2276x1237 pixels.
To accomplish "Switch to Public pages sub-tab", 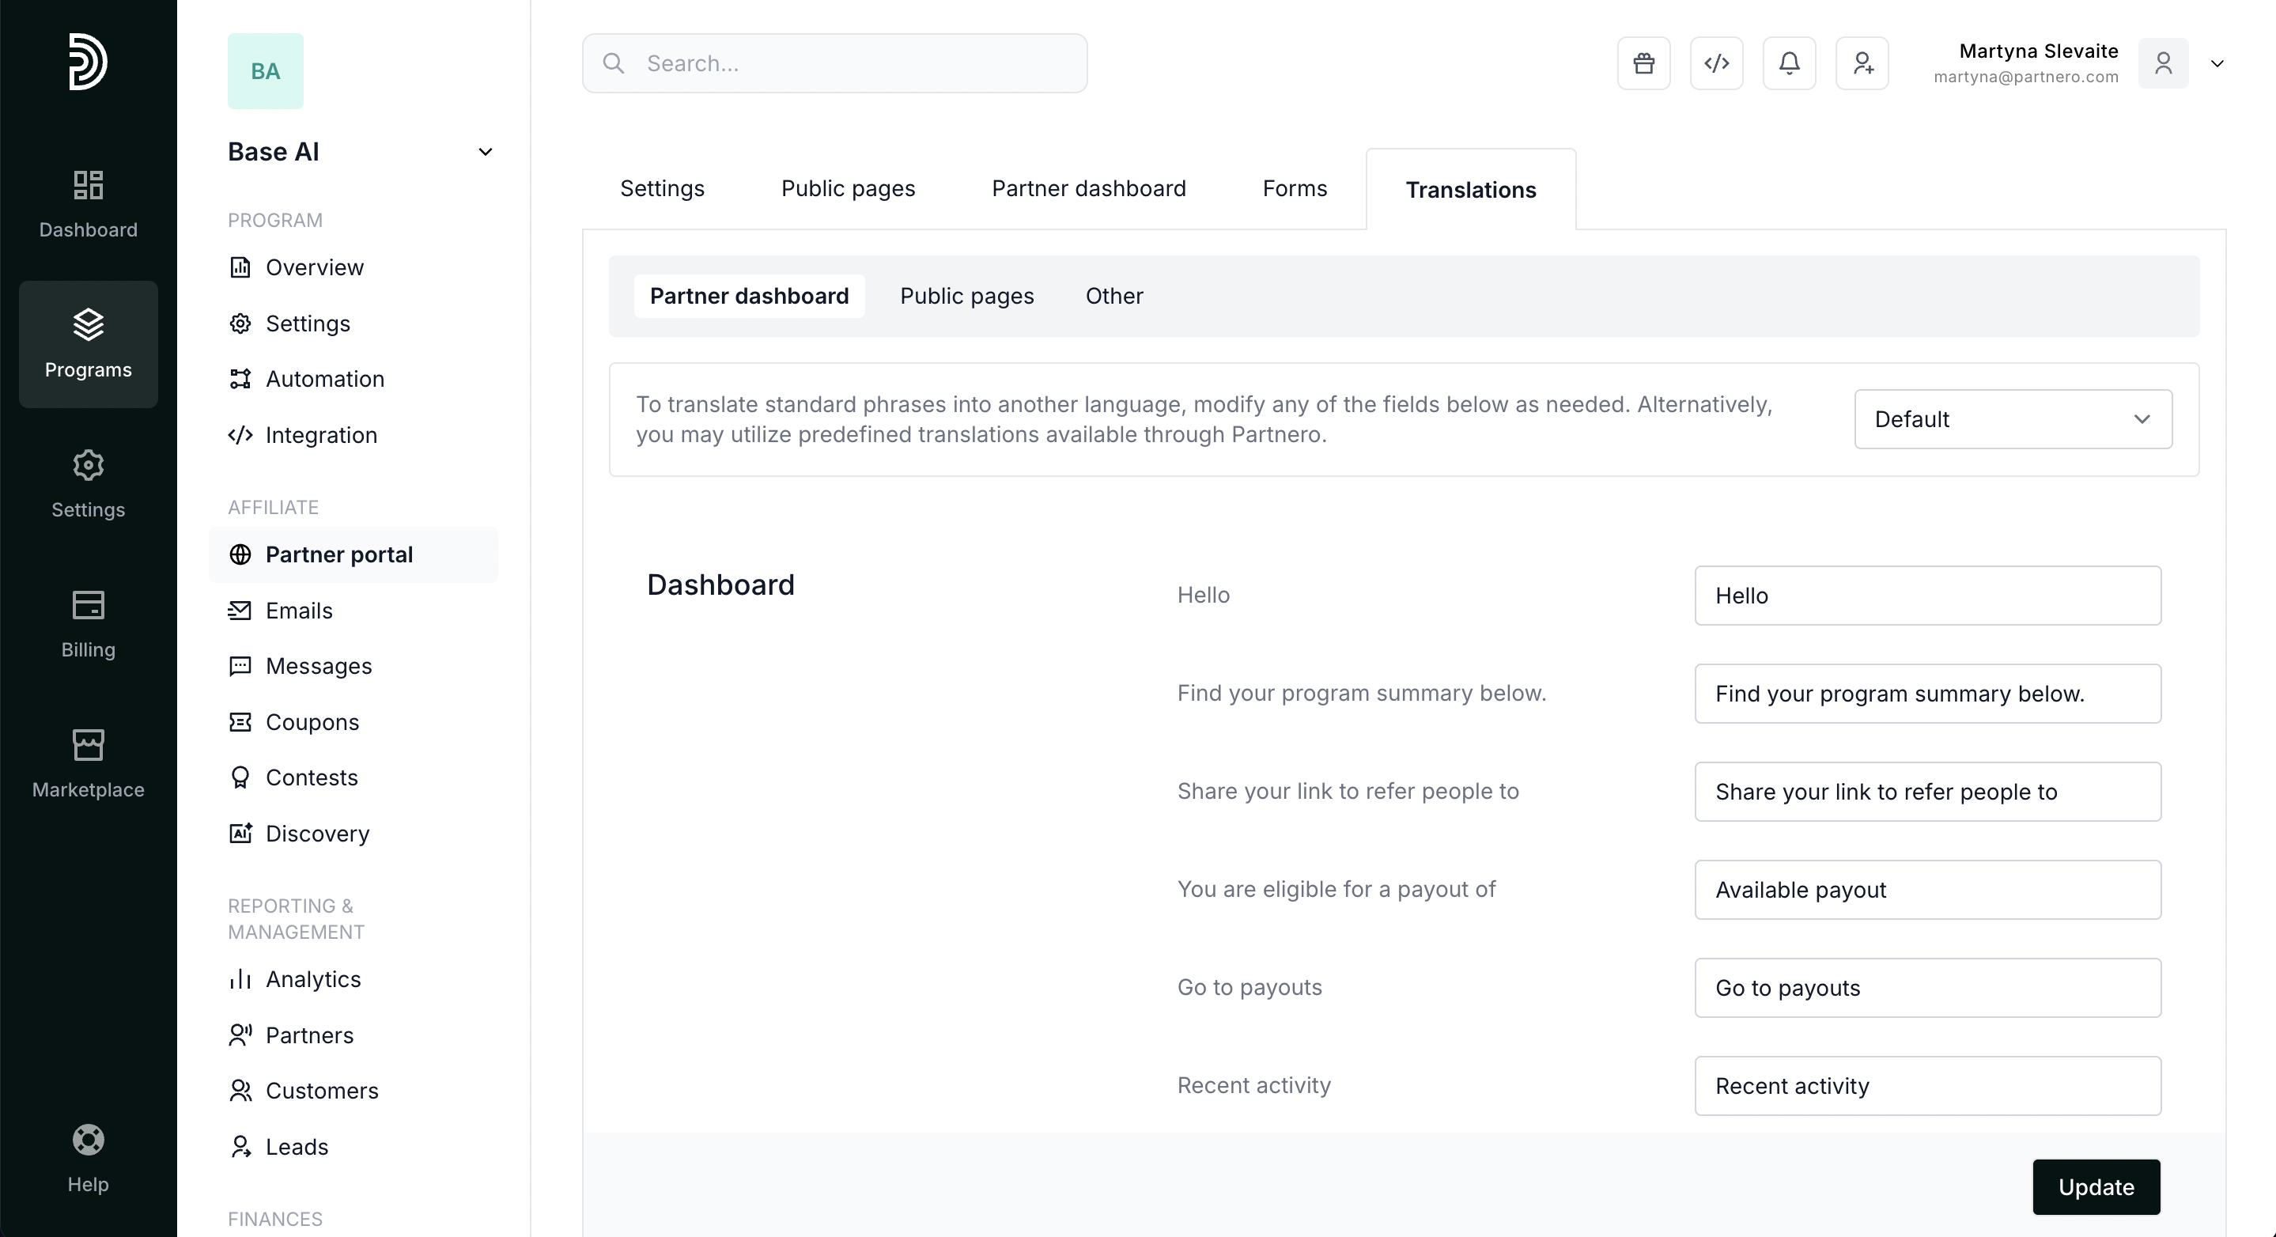I will (966, 296).
